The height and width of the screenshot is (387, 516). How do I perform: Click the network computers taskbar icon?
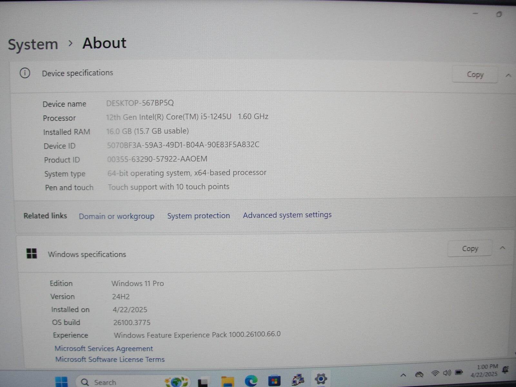(298, 380)
